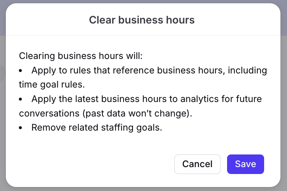This screenshot has width=287, height=191.
Task: Click the word 'staffing' in last bullet
Action: point(117,128)
